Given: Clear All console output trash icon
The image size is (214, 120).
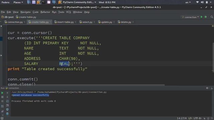Looking at the screenshot, I should [7, 114].
